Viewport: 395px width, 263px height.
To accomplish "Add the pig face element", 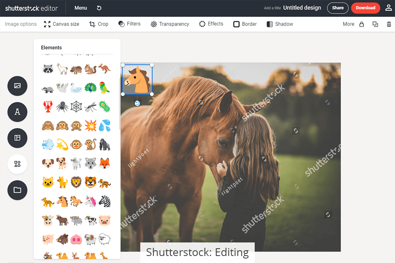I will coord(104,220).
